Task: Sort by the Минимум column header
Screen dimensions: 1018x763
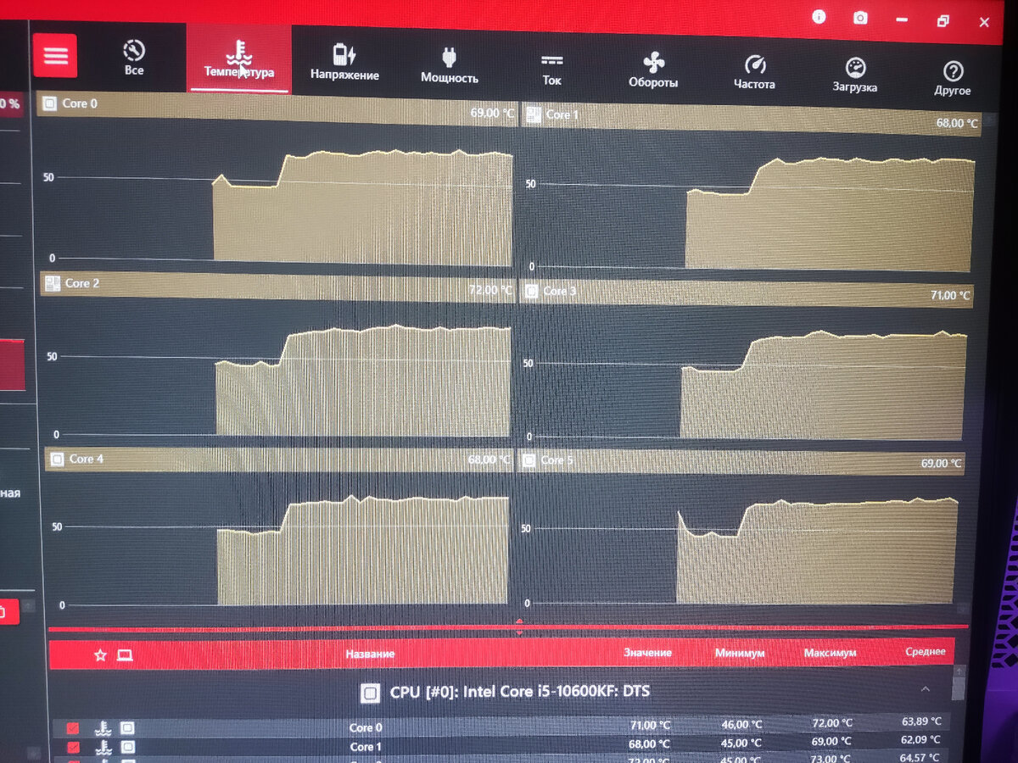Action: tap(739, 654)
